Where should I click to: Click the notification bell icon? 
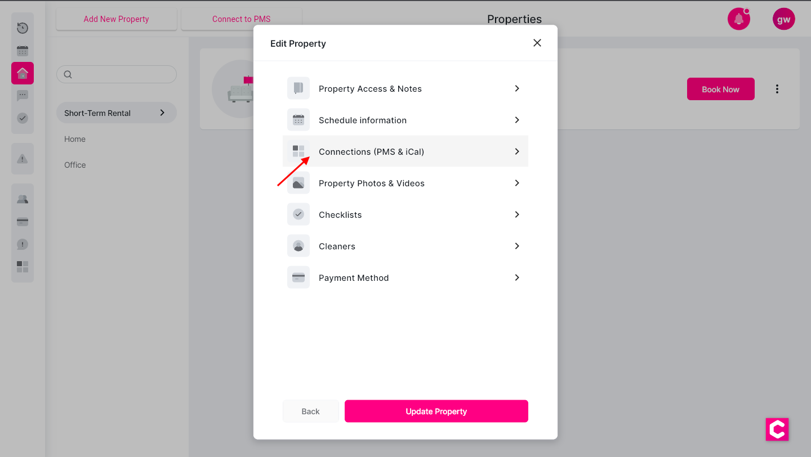point(738,19)
